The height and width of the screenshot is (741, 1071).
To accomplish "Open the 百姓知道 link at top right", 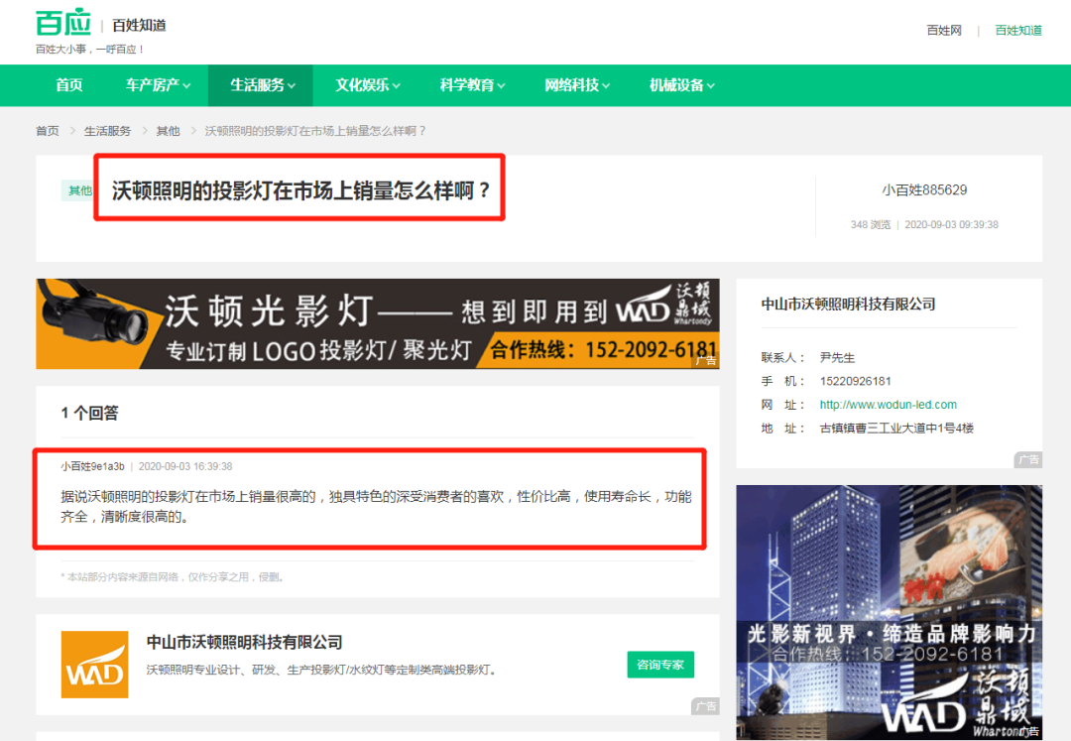I will click(x=1018, y=30).
